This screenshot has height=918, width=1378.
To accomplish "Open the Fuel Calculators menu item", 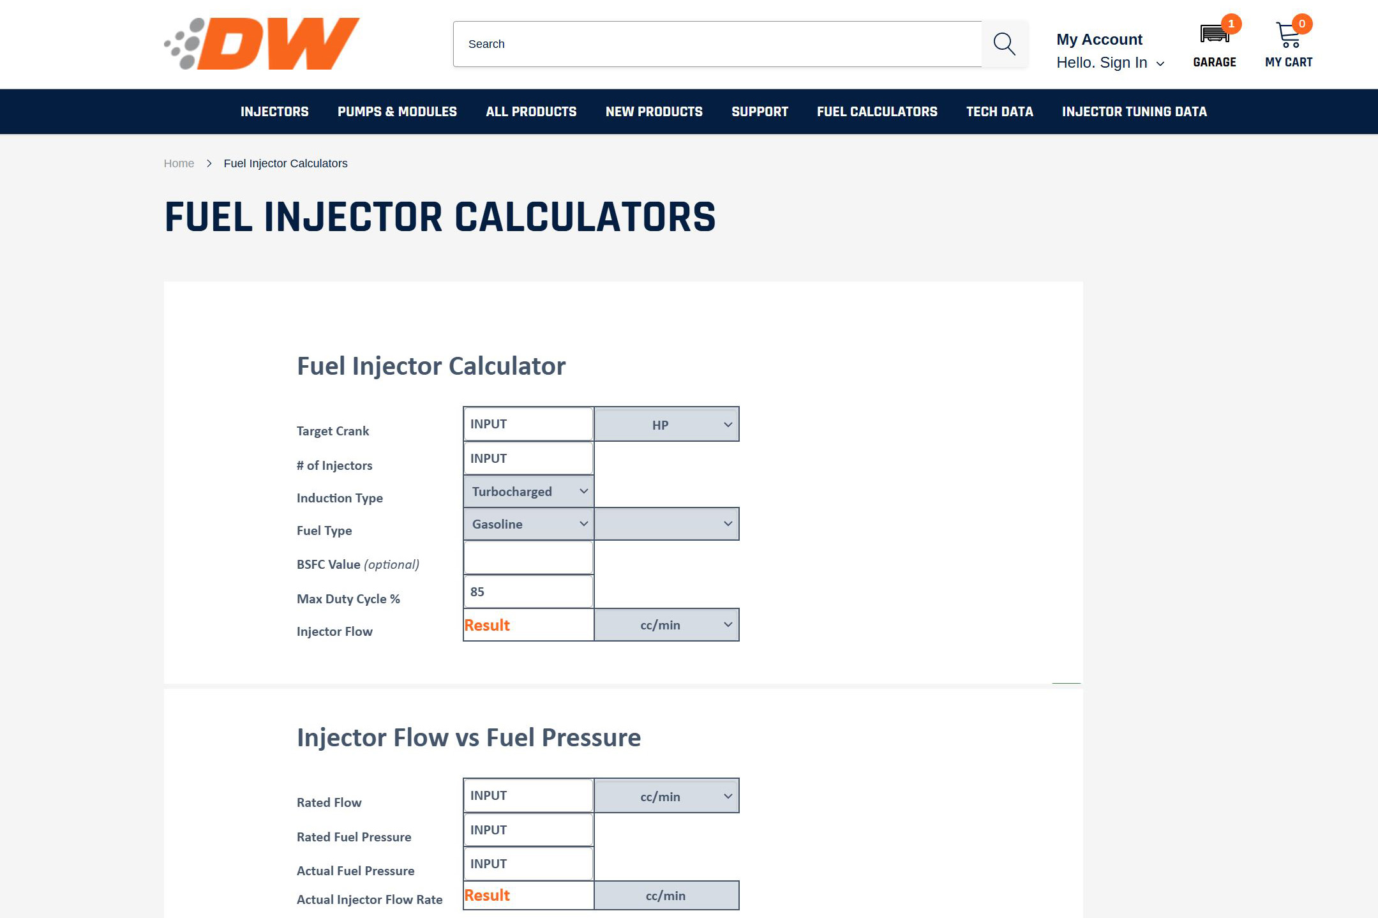I will point(877,112).
